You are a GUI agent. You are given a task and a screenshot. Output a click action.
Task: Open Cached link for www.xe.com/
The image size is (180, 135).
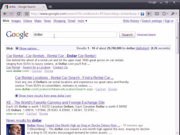coord(31,114)
